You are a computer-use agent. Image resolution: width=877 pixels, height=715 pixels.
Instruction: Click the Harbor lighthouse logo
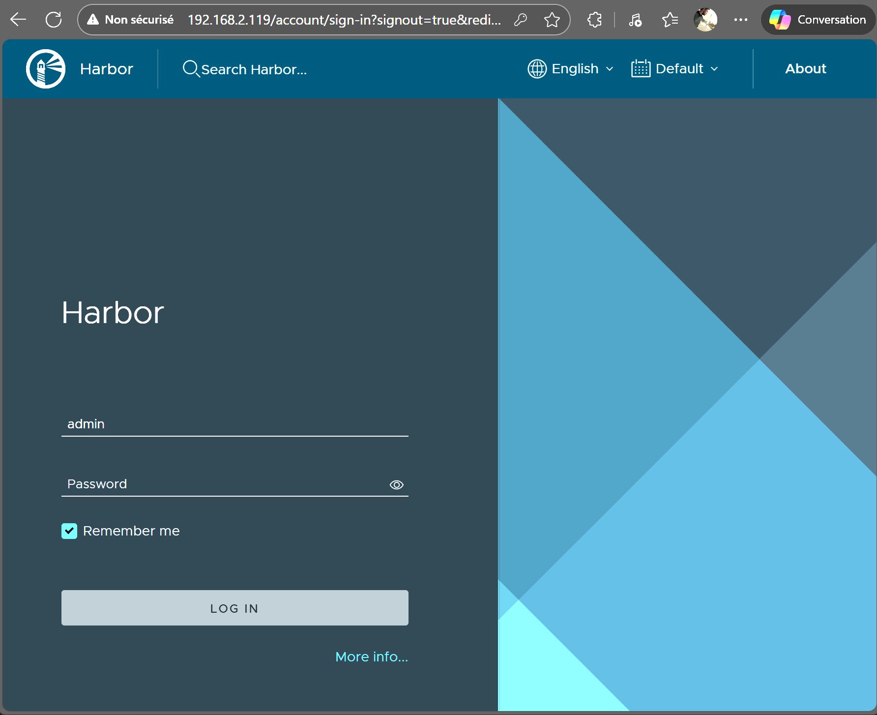46,69
